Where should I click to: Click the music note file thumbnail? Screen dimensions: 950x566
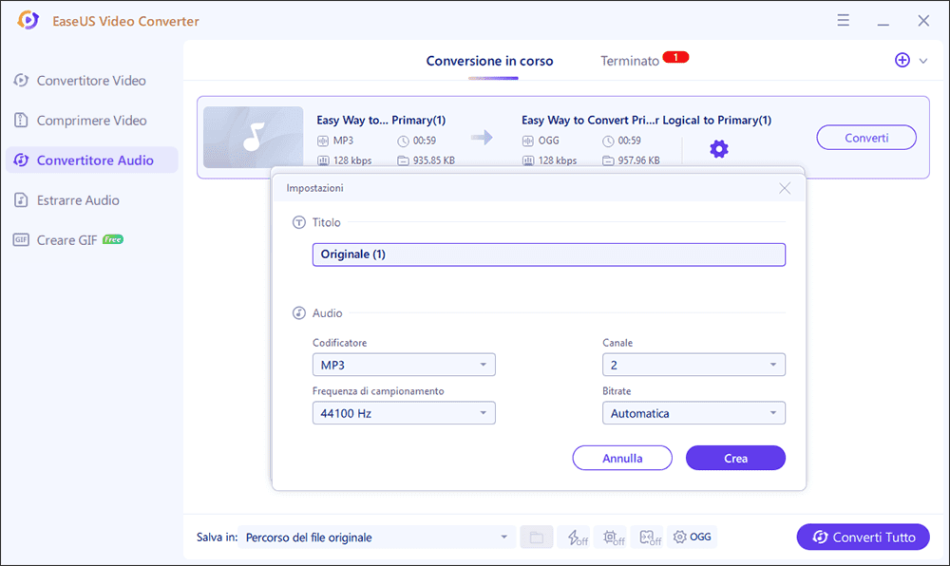[254, 138]
